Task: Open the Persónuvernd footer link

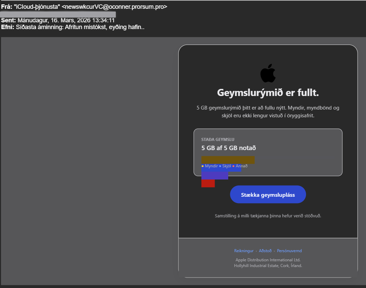Action: (x=289, y=251)
